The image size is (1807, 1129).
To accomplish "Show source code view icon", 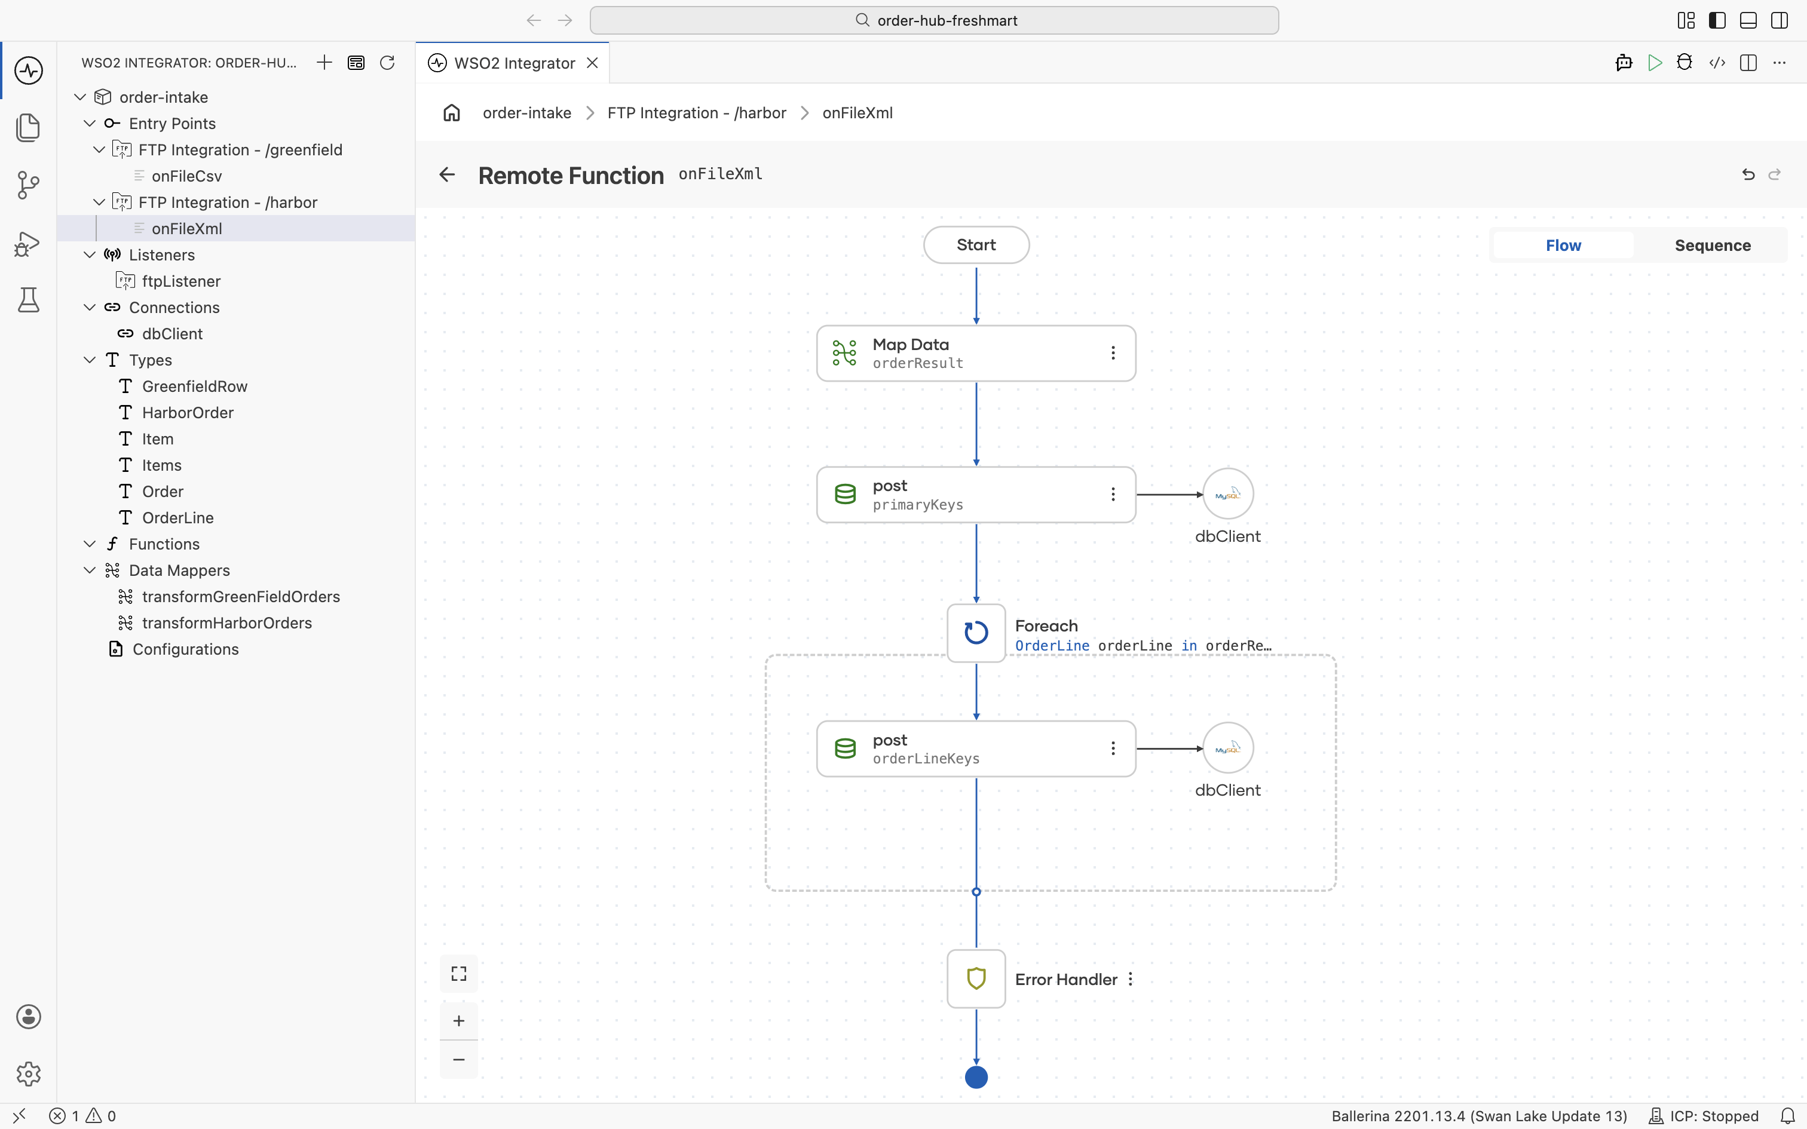I will (1717, 63).
